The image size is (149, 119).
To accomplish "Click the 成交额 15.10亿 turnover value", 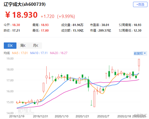I will tap(72, 31).
